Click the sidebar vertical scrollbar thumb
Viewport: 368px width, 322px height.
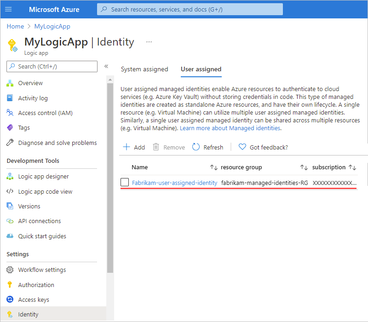[110, 178]
